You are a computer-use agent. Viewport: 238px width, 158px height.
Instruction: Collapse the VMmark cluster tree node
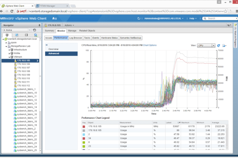pos(9,57)
